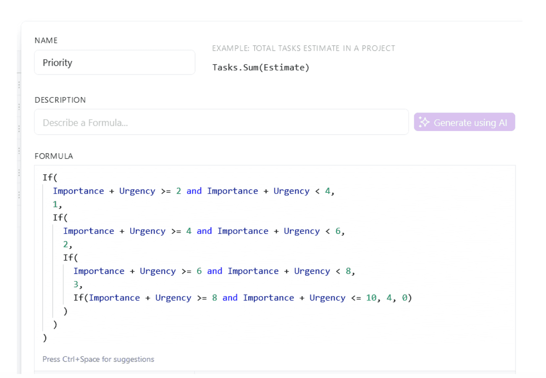Click the example heading about total tasks estimate
This screenshot has width=546, height=378.
click(x=304, y=48)
